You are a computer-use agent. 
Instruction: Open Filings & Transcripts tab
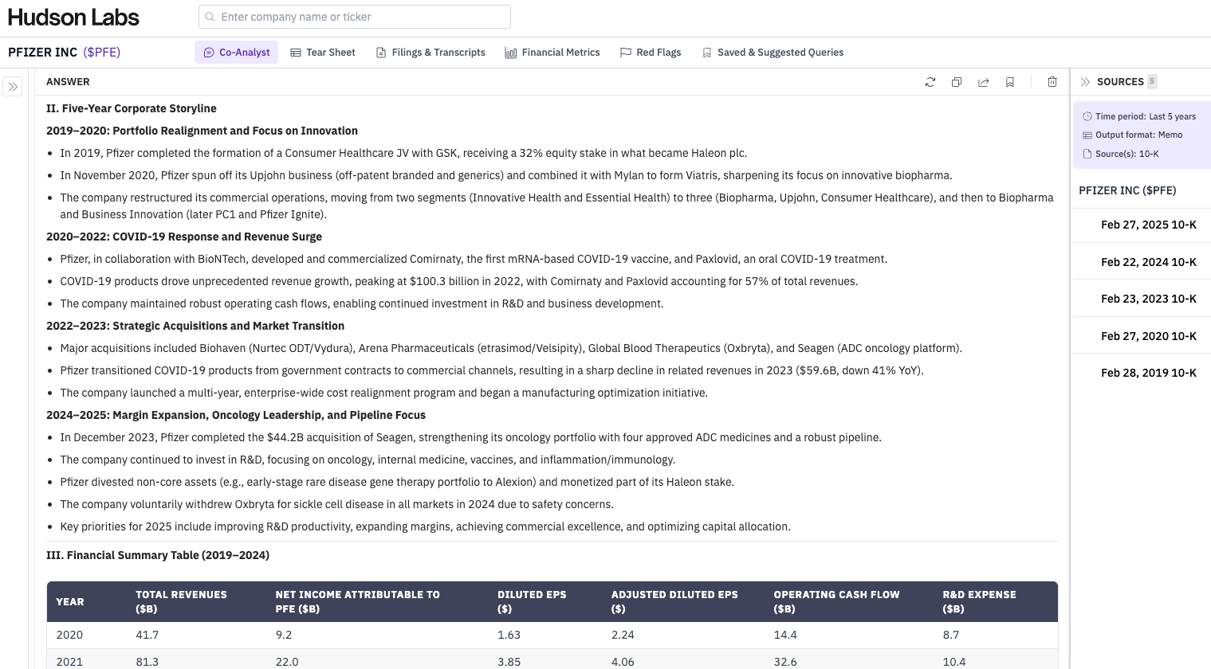pos(431,53)
